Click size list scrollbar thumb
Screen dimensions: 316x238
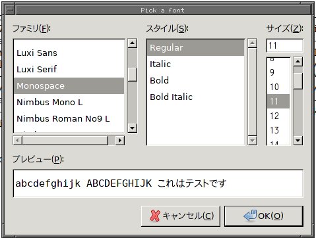(x=298, y=81)
